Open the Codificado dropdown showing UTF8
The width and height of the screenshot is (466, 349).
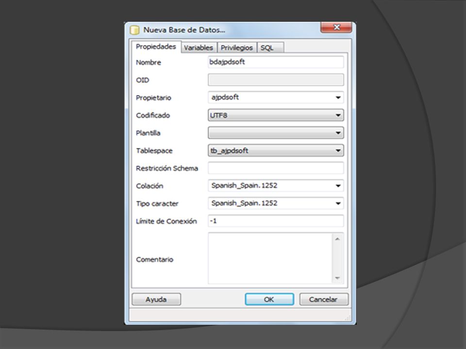(x=276, y=115)
